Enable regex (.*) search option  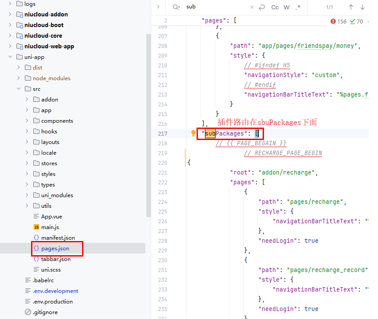pyautogui.click(x=298, y=7)
